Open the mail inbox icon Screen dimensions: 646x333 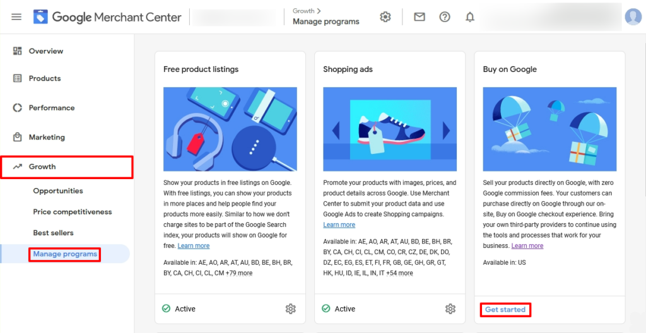tap(420, 17)
